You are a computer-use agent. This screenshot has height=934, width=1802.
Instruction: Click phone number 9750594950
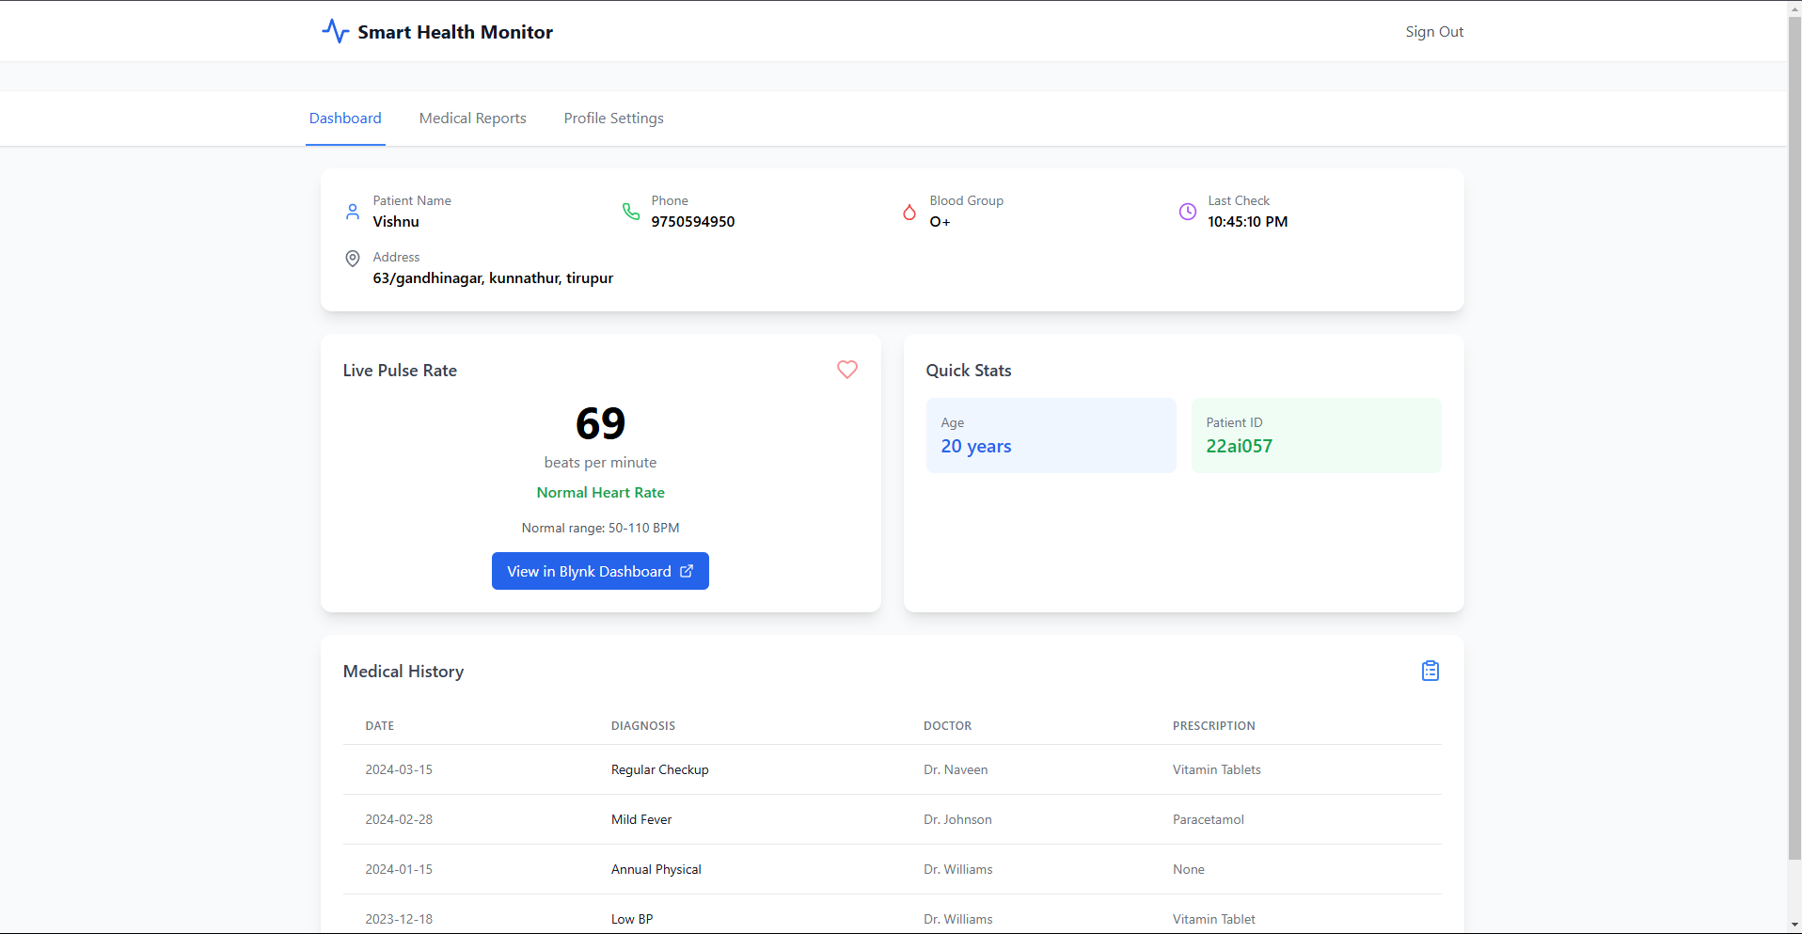pos(693,222)
